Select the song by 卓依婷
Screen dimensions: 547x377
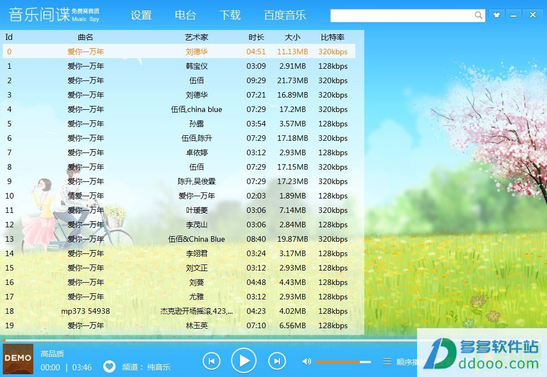point(179,152)
